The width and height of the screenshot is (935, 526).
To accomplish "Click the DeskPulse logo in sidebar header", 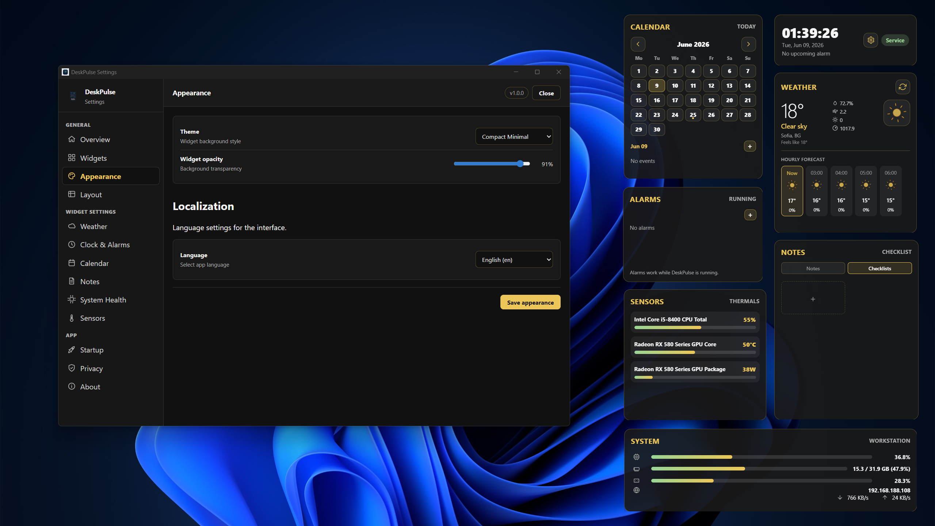I will pyautogui.click(x=73, y=96).
